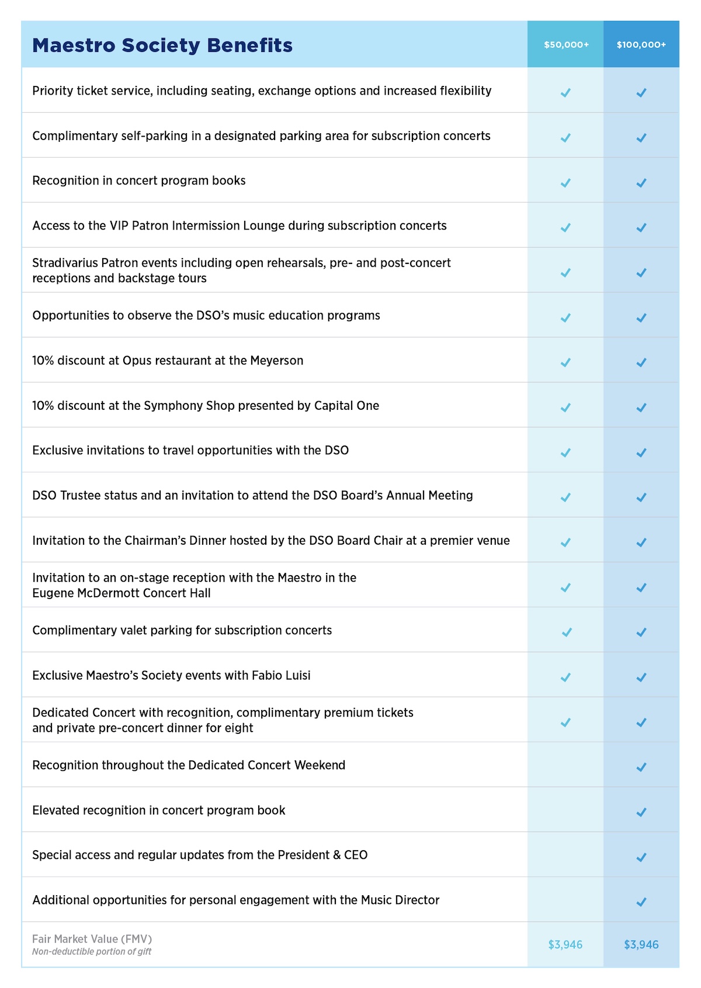This screenshot has width=701, height=988.
Task: Click the $100,000+ checkmark for Music Director engagement
Action: (641, 902)
